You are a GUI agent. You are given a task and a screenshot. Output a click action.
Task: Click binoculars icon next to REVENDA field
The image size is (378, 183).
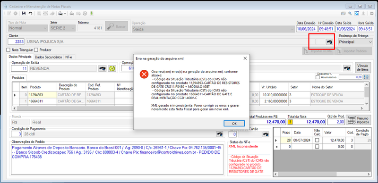(x=103, y=68)
